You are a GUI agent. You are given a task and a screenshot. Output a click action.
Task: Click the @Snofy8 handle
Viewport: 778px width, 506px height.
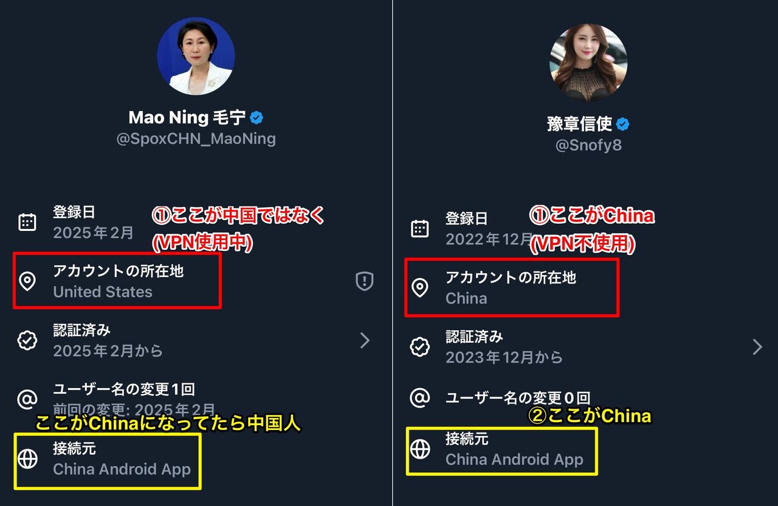click(588, 145)
